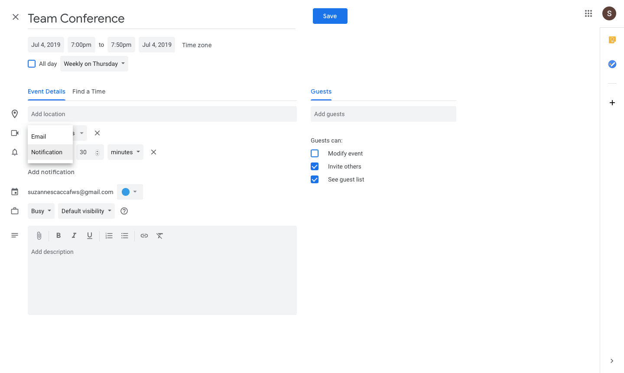Screen dimensions: 624x373
Task: Click the description lines icon
Action: [x=15, y=235]
